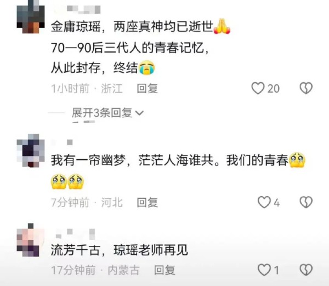Open avatar of 我有一帘幽梦 commenter

pos(31,151)
